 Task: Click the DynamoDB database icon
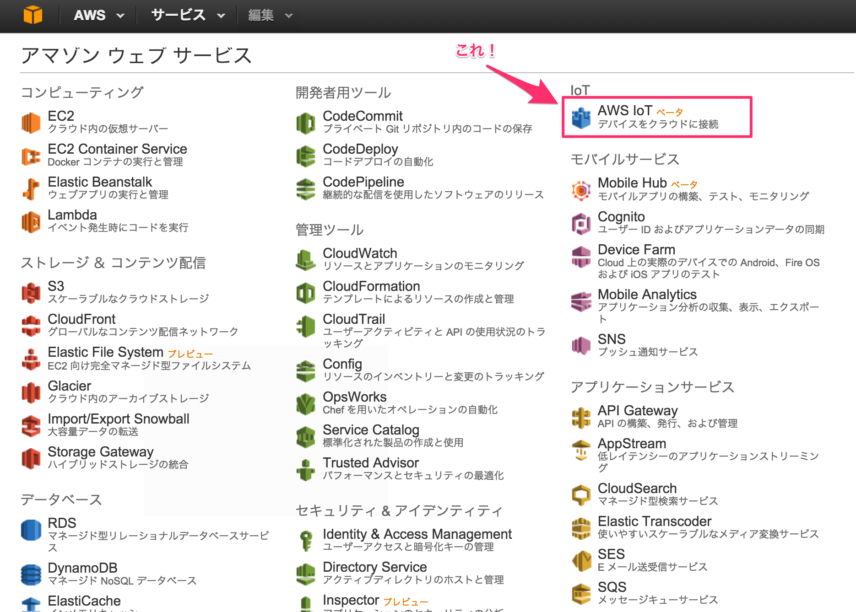click(x=30, y=574)
